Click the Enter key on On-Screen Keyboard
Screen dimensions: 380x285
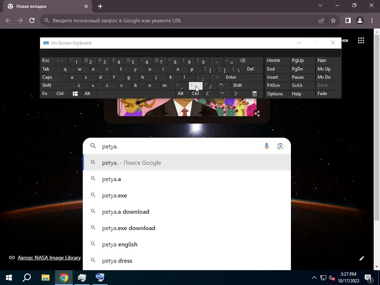(x=243, y=77)
